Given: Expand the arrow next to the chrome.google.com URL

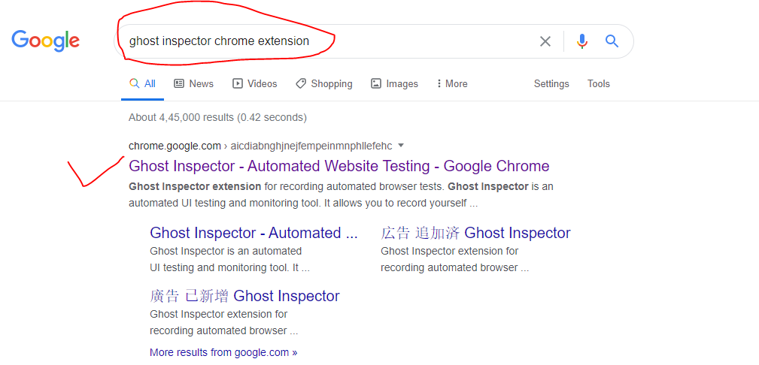Looking at the screenshot, I should click(400, 146).
